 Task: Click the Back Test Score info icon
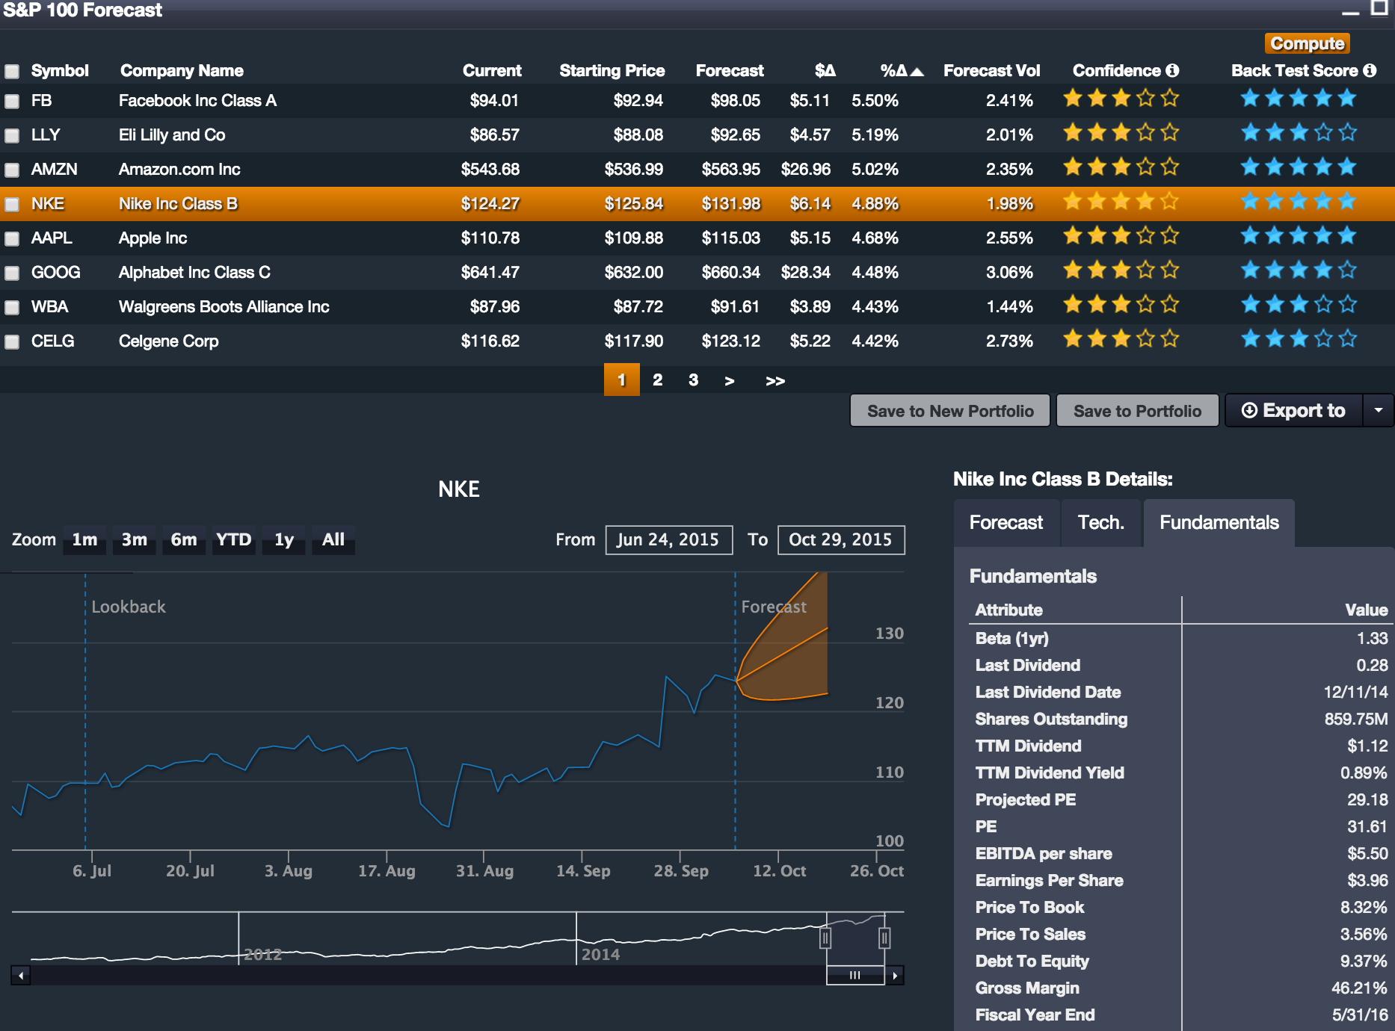tap(1370, 70)
